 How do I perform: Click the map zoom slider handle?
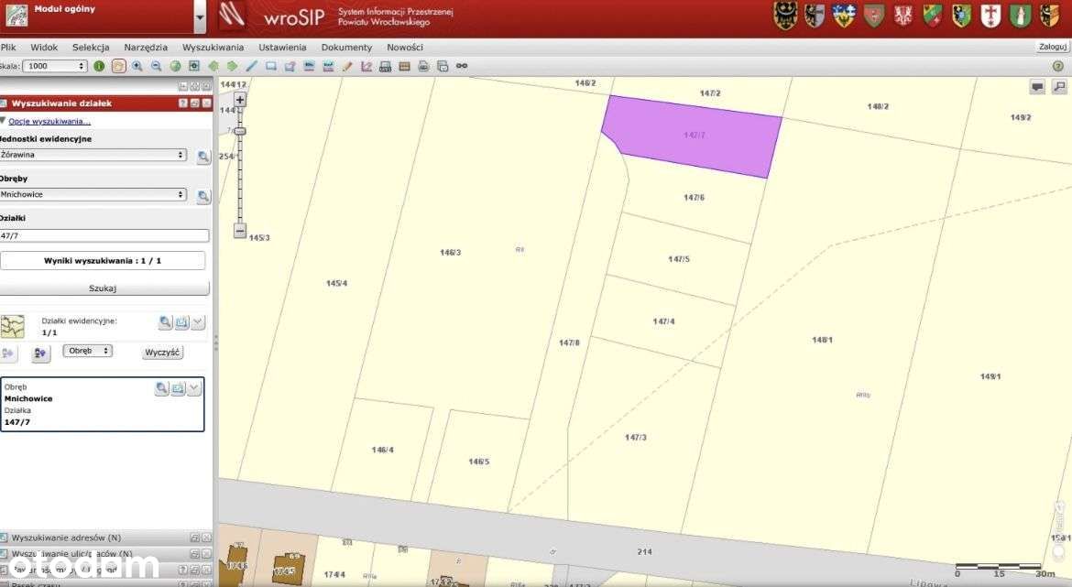(240, 131)
